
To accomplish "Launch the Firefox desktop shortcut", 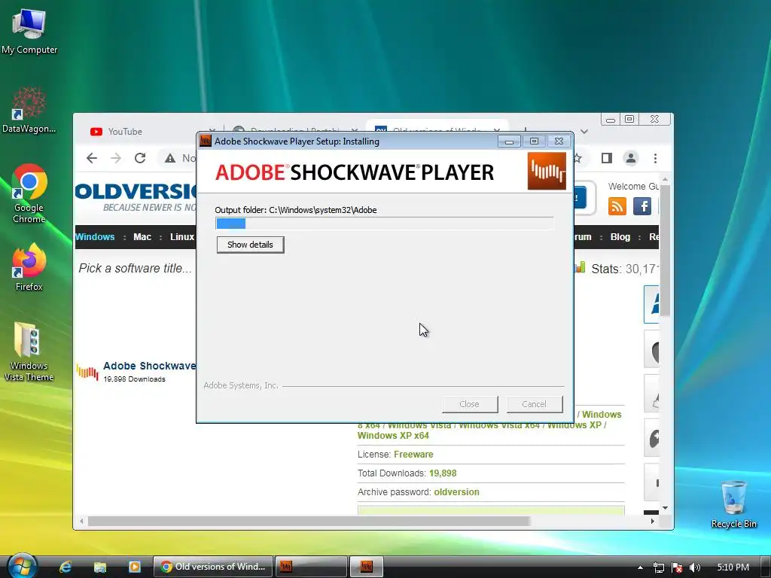I will coord(29,267).
